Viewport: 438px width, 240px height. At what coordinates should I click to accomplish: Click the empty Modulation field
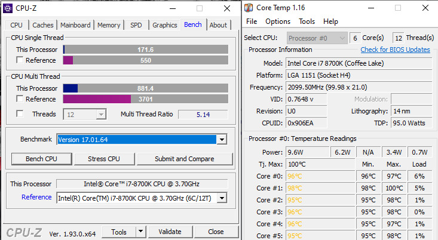point(412,99)
